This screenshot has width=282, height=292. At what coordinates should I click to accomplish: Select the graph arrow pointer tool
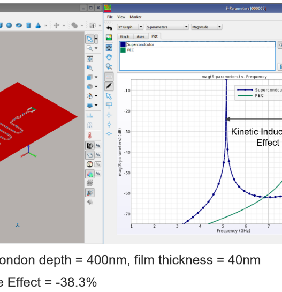pyautogui.click(x=109, y=96)
